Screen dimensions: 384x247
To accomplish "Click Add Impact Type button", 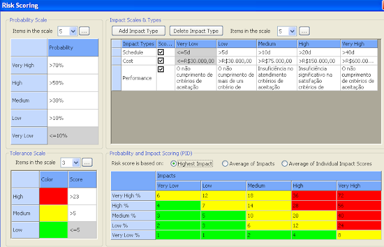I will [139, 31].
